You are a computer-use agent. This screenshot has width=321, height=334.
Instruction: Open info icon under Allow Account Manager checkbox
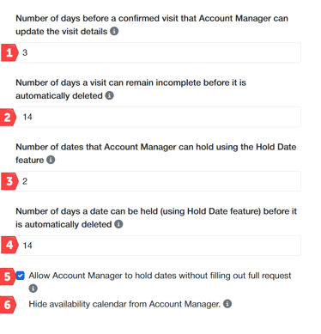tap(33, 288)
